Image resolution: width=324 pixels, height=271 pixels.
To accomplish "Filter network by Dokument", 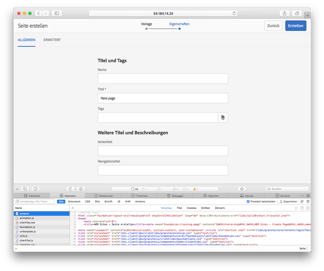I will point(74,202).
